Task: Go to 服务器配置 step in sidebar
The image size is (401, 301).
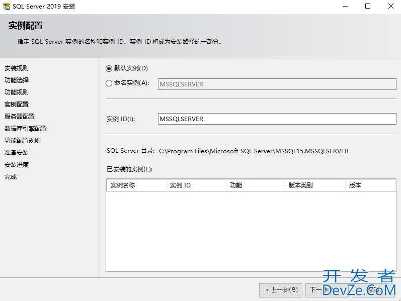Action: [20, 116]
